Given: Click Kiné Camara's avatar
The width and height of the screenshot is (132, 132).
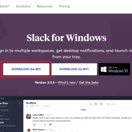Looking at the screenshot, I should tap(29, 131).
